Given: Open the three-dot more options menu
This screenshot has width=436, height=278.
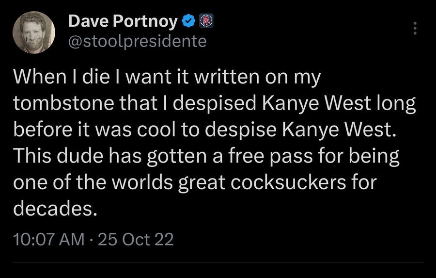Looking at the screenshot, I should (x=415, y=29).
